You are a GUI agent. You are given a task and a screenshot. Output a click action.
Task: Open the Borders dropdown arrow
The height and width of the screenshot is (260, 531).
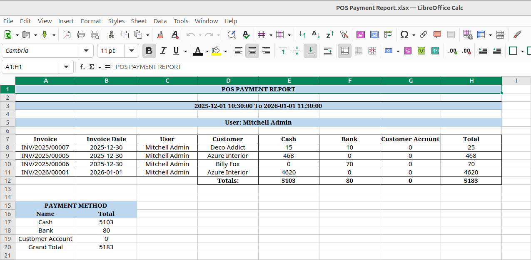(x=522, y=51)
